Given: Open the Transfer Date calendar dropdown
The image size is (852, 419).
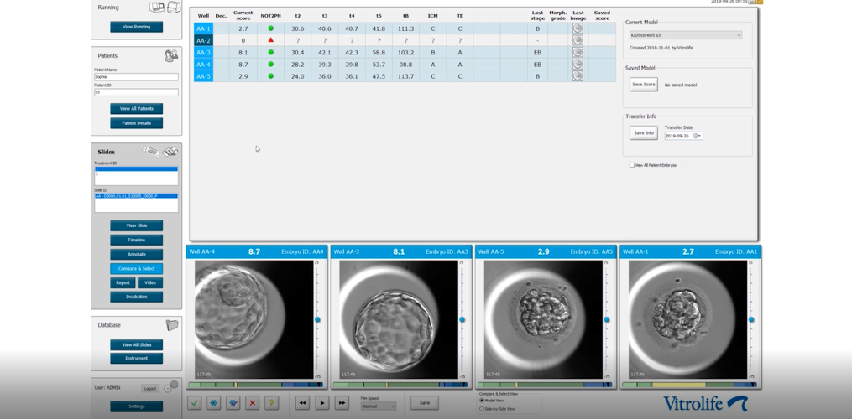Looking at the screenshot, I should point(698,136).
